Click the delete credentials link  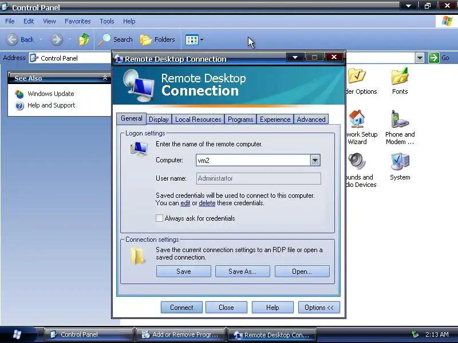(207, 203)
